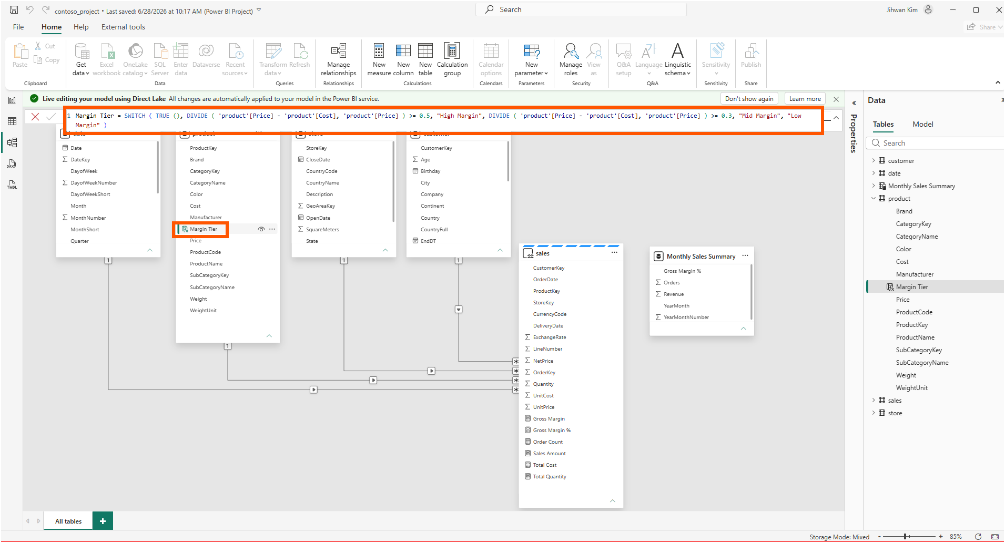Click the Search box in Data pane

point(936,143)
